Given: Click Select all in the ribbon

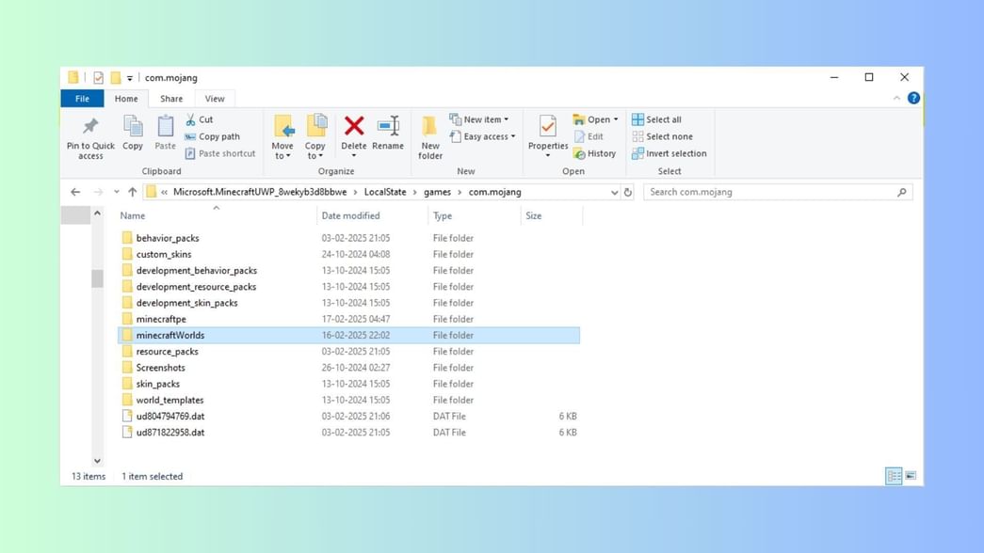Looking at the screenshot, I should [x=657, y=118].
